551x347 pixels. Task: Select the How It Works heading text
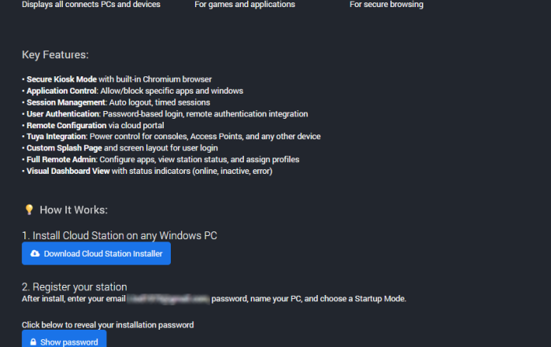click(73, 210)
